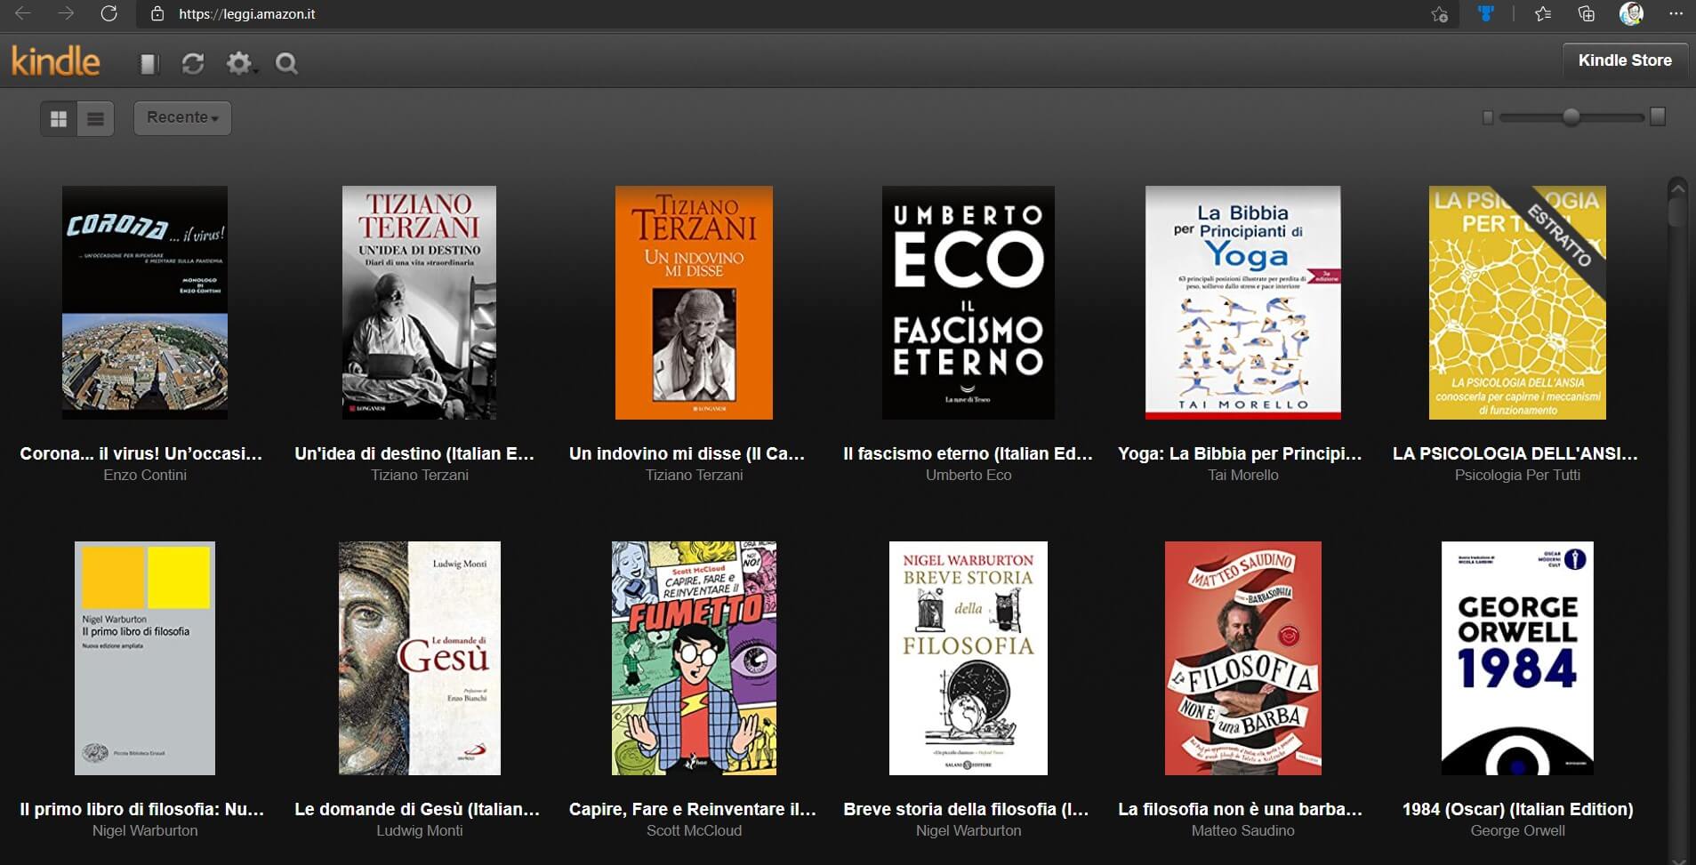Open the 1984 George Orwell book cover
This screenshot has width=1696, height=865.
1517,658
